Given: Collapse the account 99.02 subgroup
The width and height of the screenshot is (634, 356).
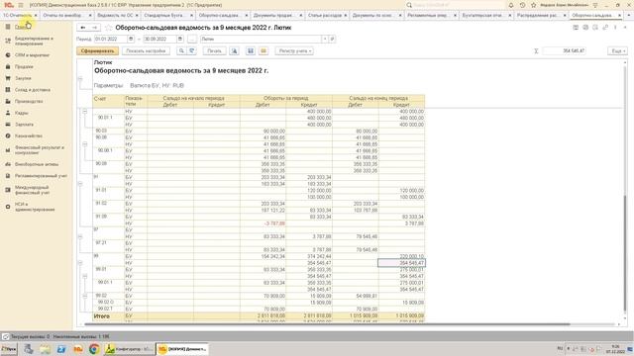Looking at the screenshot, I should coord(85,296).
